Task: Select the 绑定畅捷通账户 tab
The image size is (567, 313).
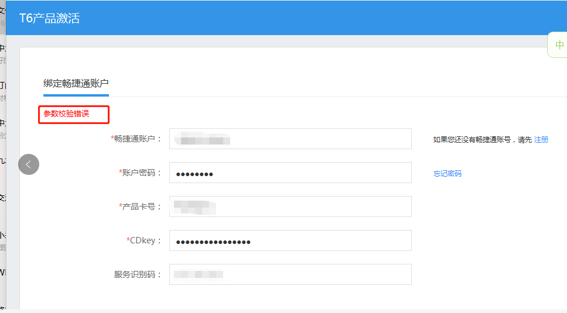Action: click(x=76, y=84)
